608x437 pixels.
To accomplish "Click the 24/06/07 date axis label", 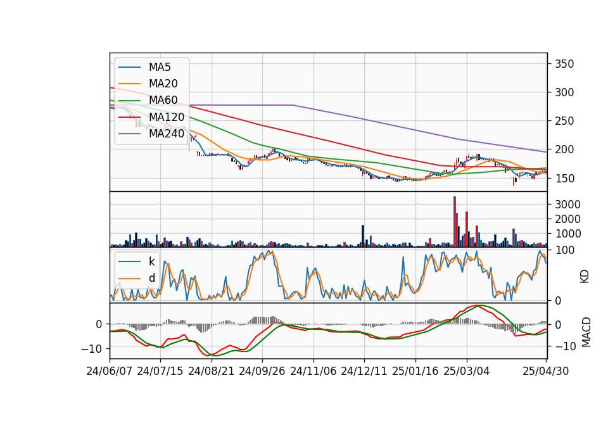I will (x=110, y=371).
